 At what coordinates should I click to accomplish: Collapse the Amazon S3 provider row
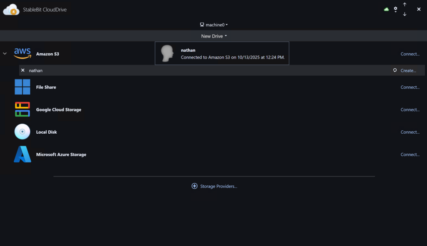click(x=5, y=54)
